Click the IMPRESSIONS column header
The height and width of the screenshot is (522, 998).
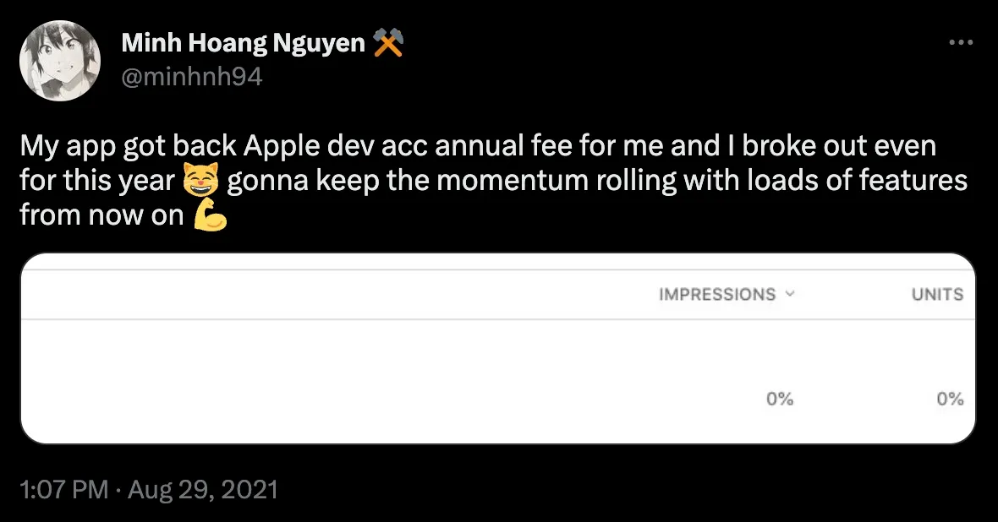pos(717,295)
